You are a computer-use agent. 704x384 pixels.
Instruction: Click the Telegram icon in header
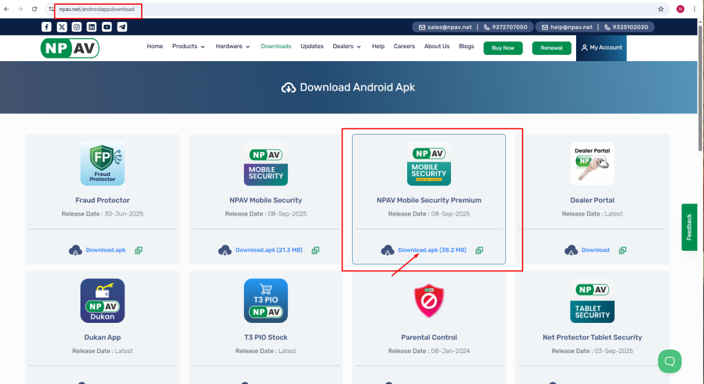pyautogui.click(x=122, y=27)
